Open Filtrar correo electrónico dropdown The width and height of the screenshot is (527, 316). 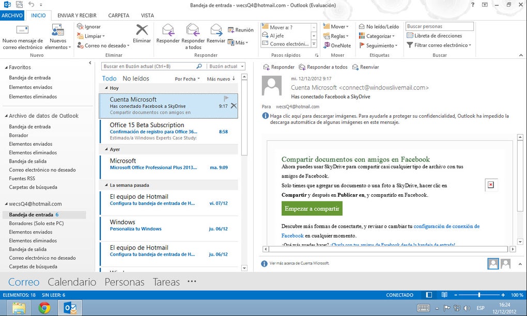click(439, 45)
